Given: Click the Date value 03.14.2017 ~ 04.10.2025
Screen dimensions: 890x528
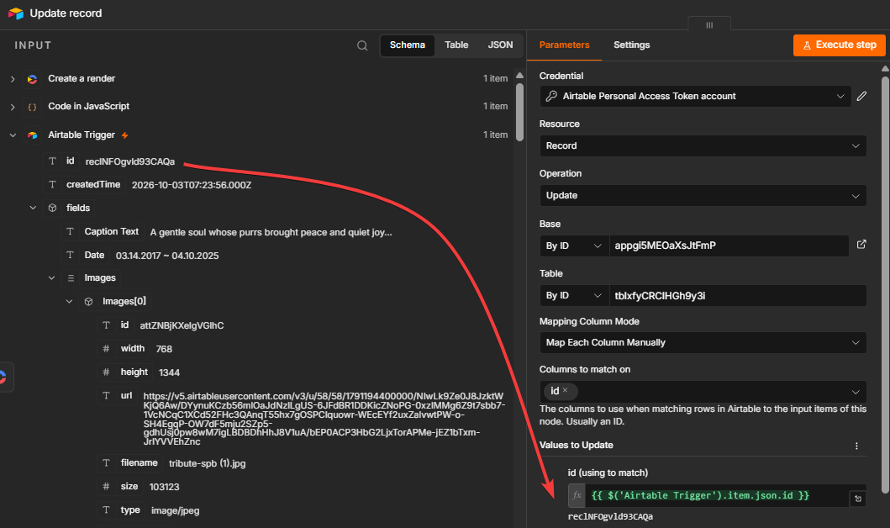Looking at the screenshot, I should click(x=167, y=256).
